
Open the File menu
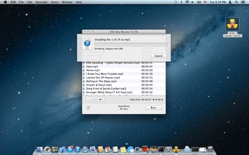click(21, 2)
